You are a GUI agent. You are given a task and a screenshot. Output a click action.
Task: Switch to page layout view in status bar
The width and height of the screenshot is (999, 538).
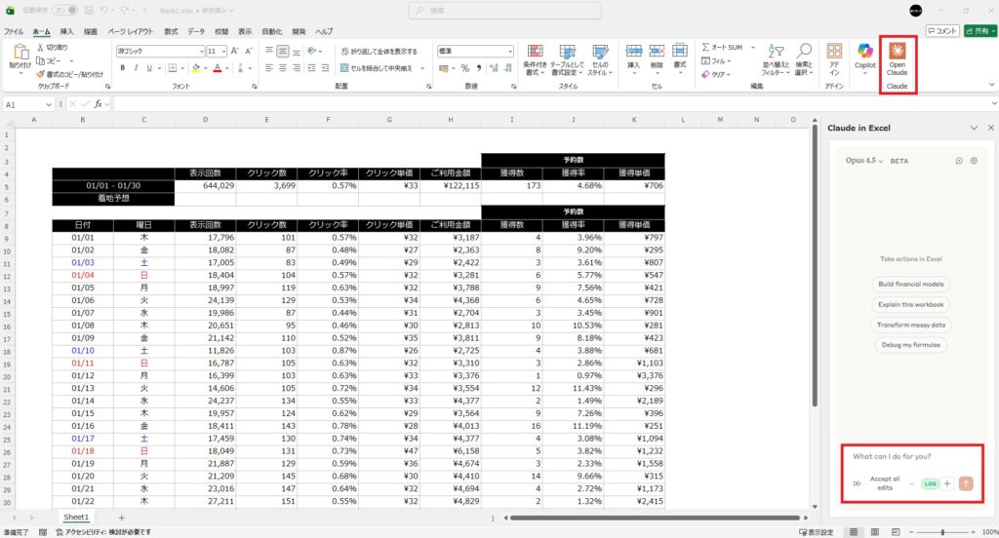pyautogui.click(x=873, y=532)
